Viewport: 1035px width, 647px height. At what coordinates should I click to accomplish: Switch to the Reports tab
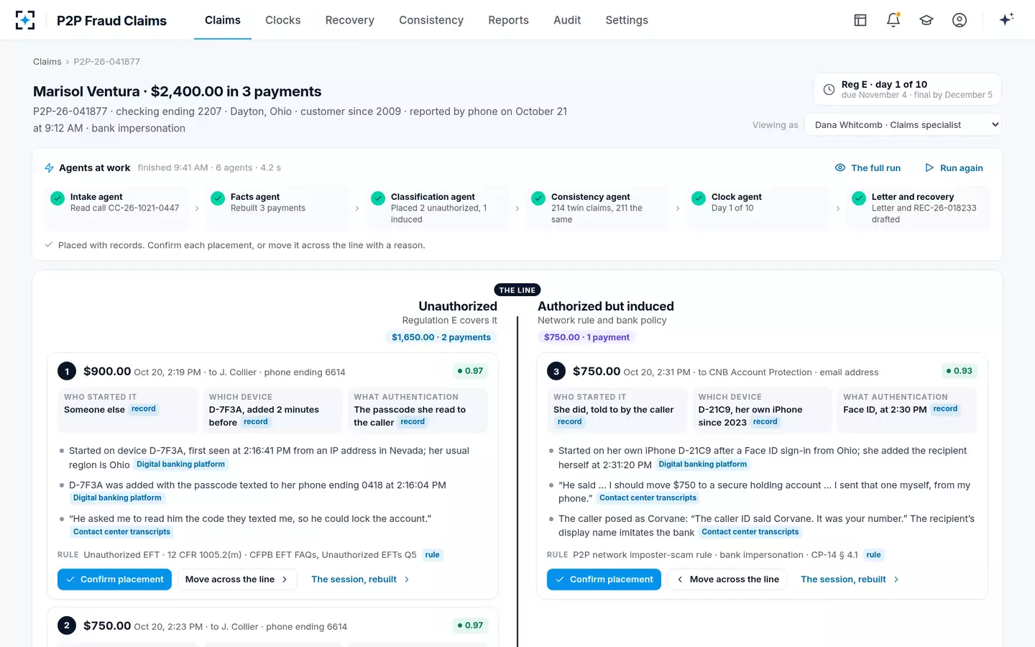pos(508,20)
